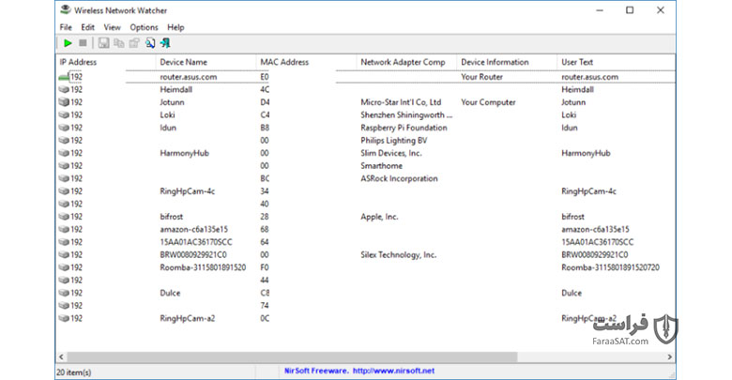The width and height of the screenshot is (732, 380).
Task: Select the Loki device name cell
Action: pyautogui.click(x=168, y=114)
